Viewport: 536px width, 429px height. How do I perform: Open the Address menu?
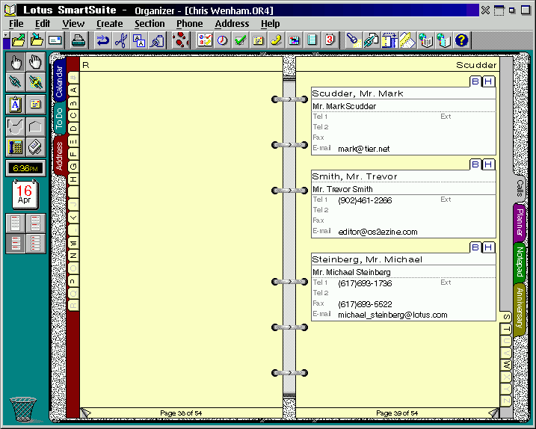(x=232, y=24)
